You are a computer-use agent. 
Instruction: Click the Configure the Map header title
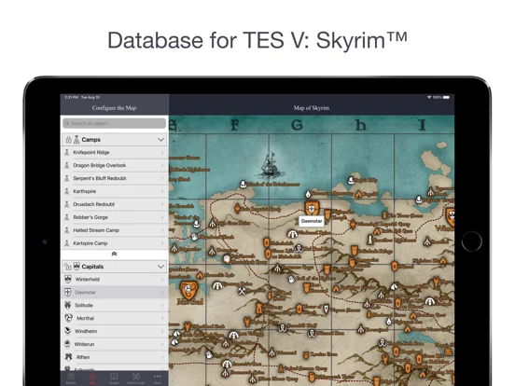[x=115, y=107]
